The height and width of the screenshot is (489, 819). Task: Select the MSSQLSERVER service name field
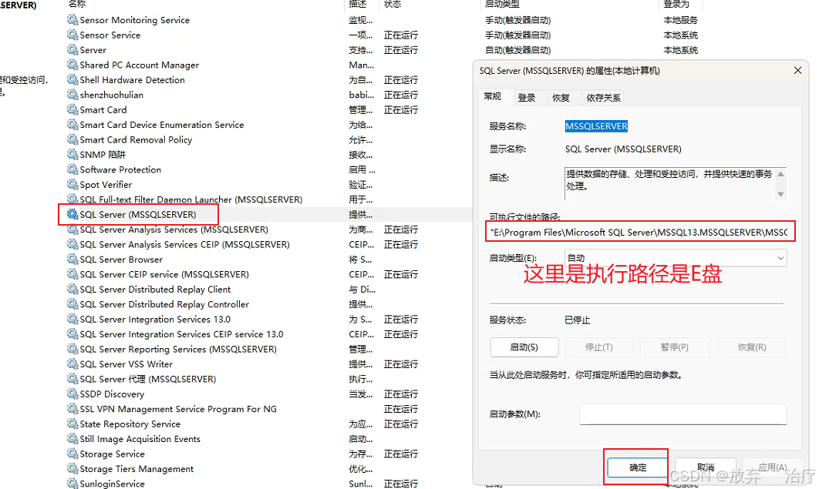click(596, 126)
